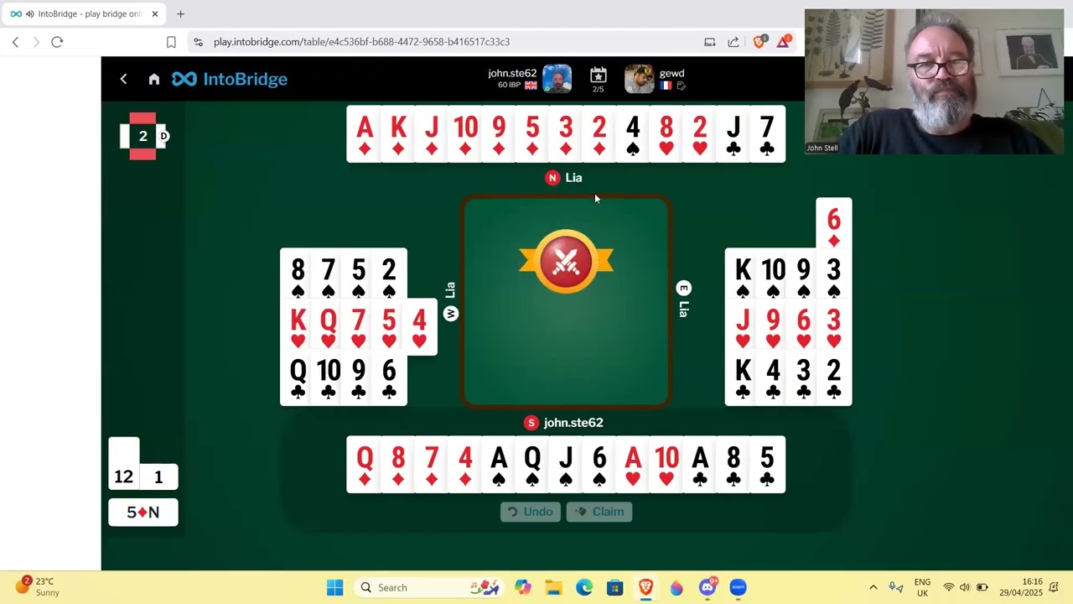Click the 5♦N contract box

[x=143, y=512]
